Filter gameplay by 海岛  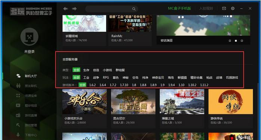click(171, 77)
